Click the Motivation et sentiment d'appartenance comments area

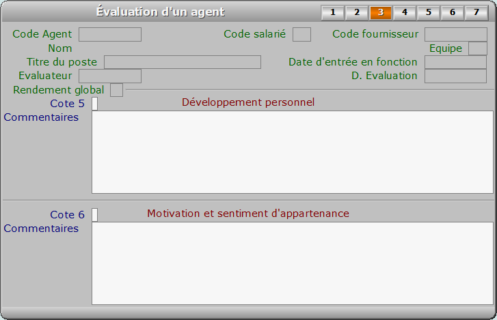[293, 263]
